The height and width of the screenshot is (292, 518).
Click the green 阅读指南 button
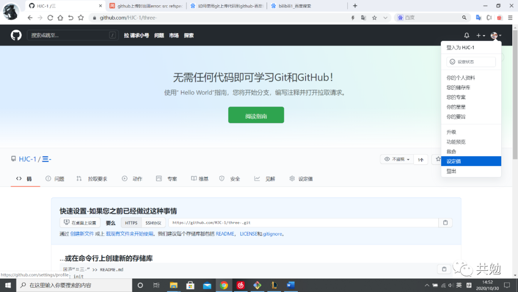[x=256, y=115]
